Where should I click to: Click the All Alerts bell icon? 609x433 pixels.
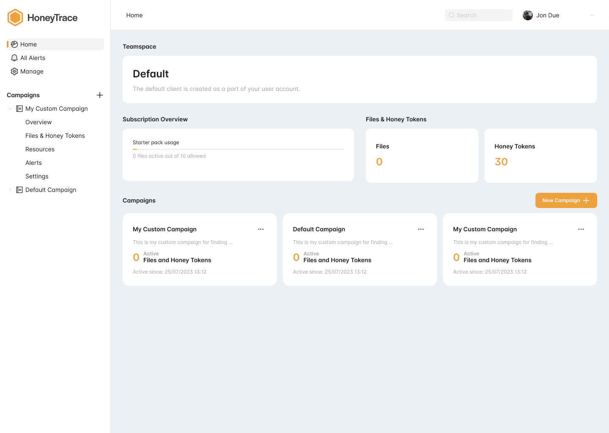(x=14, y=58)
